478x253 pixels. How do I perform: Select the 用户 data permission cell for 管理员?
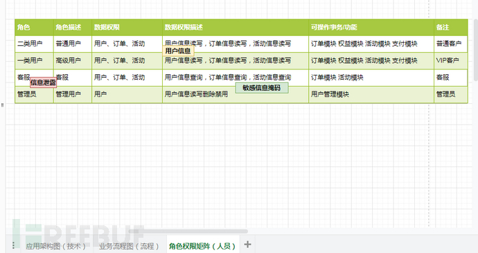127,94
